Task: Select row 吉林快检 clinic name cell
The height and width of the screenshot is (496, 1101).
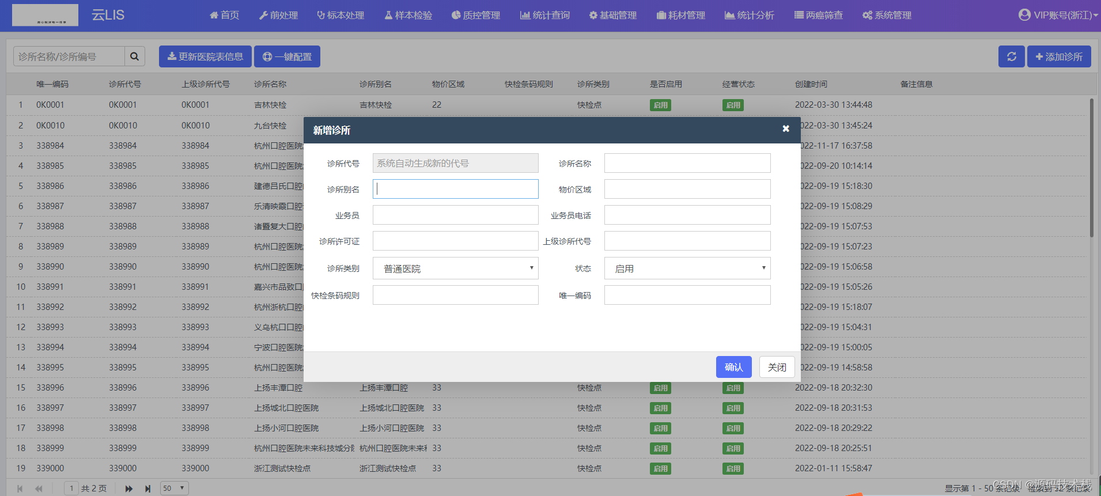Action: click(x=270, y=105)
